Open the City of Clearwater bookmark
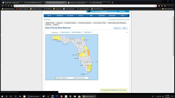Viewport: 175px width, 98px height. tap(69, 9)
